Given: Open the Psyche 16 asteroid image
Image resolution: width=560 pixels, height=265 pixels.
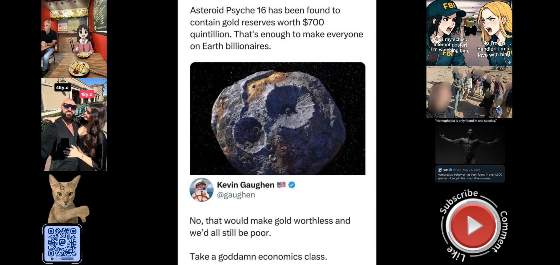Looking at the screenshot, I should coord(277,119).
